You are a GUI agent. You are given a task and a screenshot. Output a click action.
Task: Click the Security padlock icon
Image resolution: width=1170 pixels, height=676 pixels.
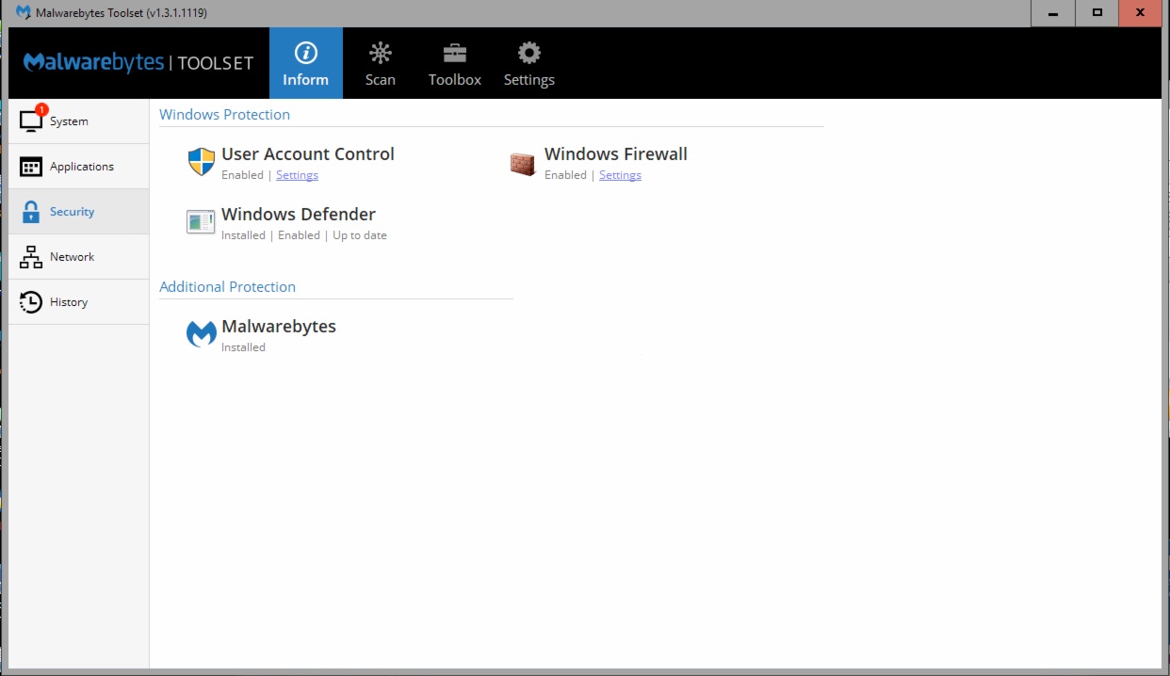pos(31,212)
